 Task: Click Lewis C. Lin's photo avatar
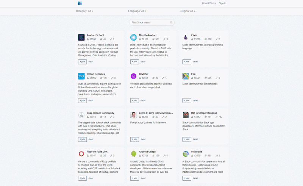(133, 115)
